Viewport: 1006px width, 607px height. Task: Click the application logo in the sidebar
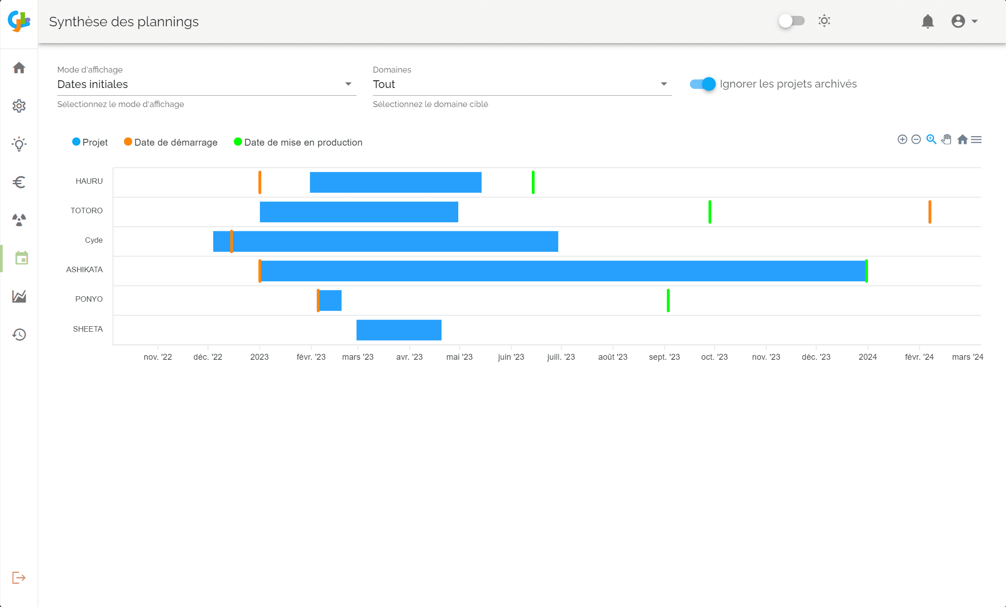pyautogui.click(x=19, y=21)
